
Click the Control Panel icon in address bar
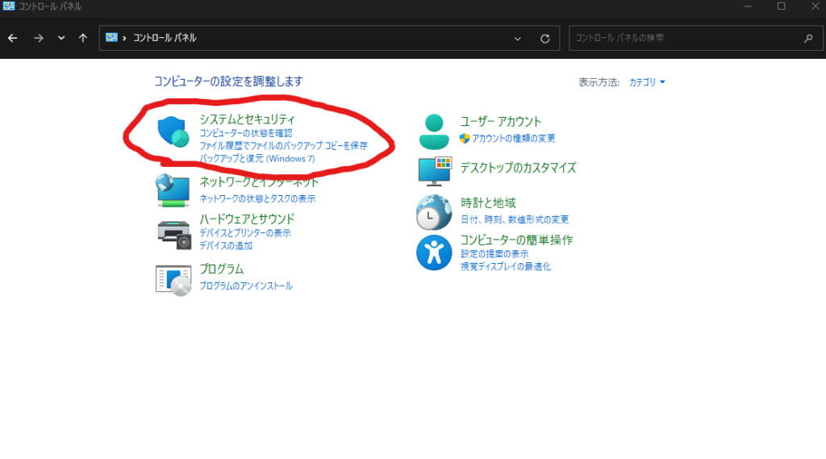point(111,37)
